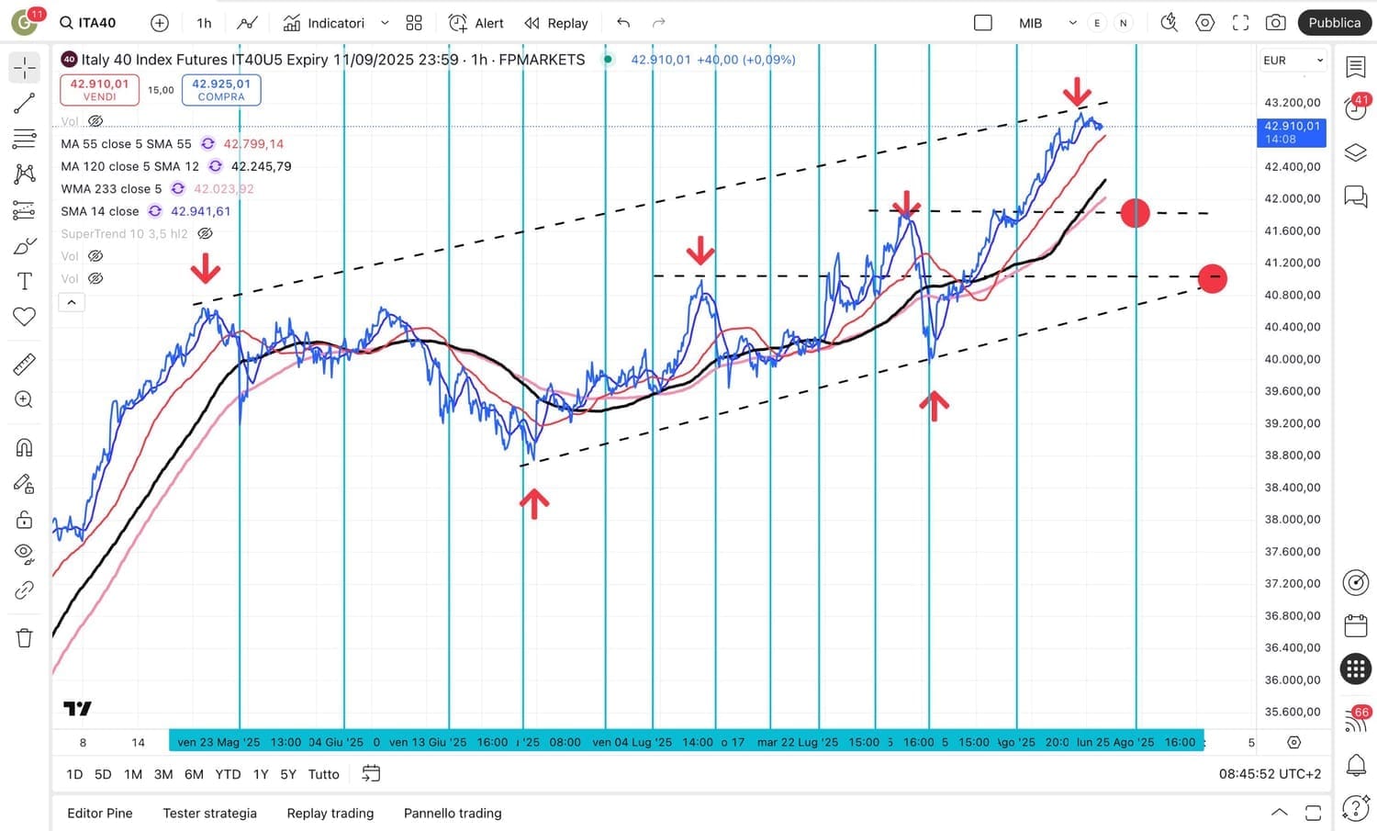The image size is (1377, 831).
Task: Expand the layout management dropdown arrow
Action: tap(1072, 23)
